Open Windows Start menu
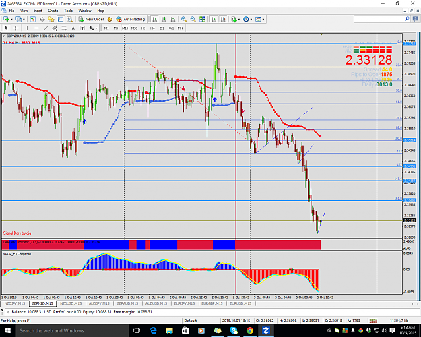Screen dimensions: 421x337 (x=7, y=330)
